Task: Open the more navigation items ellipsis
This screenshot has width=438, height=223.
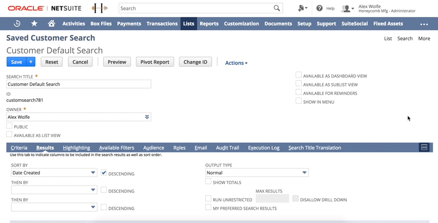Action: [424, 24]
